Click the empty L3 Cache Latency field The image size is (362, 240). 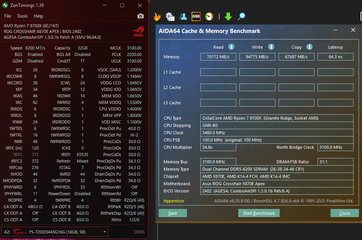pyautogui.click(x=336, y=103)
